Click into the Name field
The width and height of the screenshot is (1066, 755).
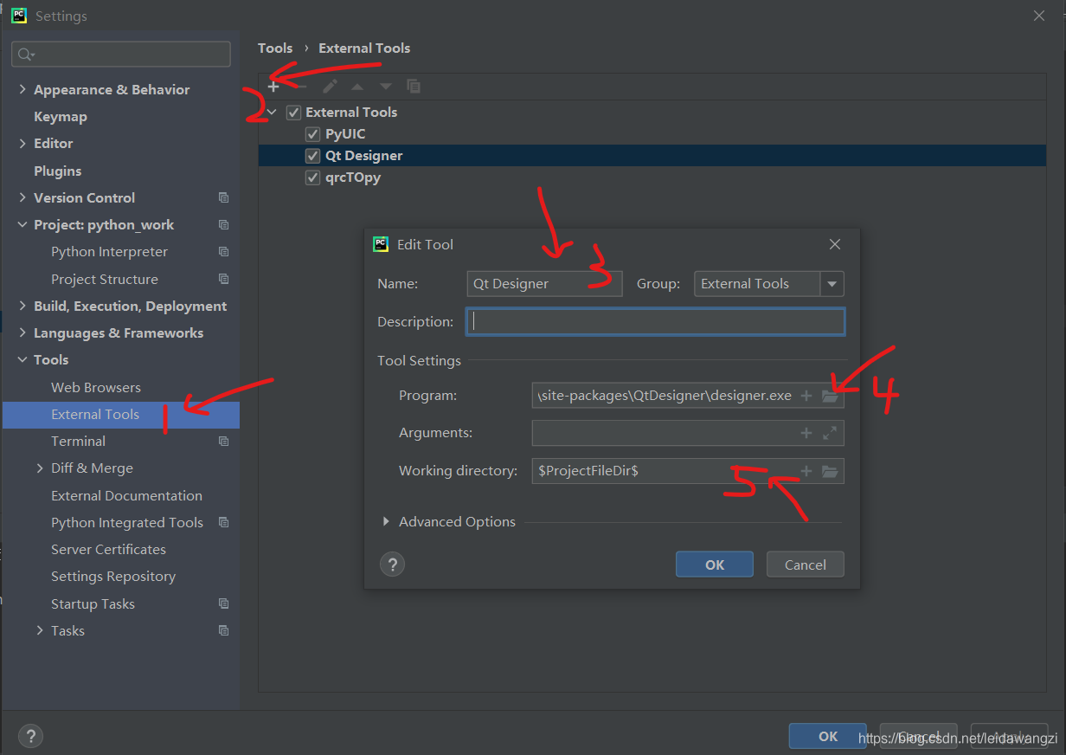click(544, 284)
